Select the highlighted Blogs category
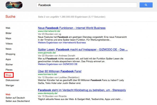The width and height of the screenshot is (157, 105). pyautogui.click(x=8, y=75)
